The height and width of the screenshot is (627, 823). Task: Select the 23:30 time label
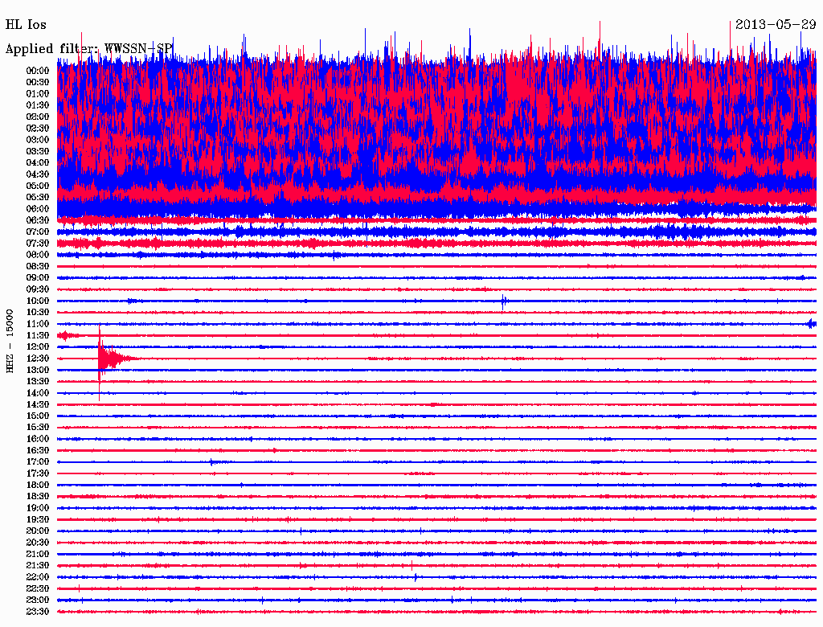[x=37, y=612]
